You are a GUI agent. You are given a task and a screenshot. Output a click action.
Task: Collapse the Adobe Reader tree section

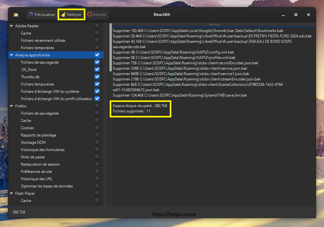coord(12,26)
